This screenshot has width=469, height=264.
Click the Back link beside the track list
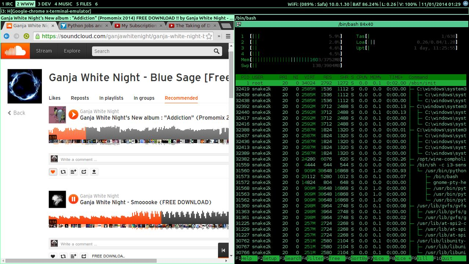coord(17,113)
